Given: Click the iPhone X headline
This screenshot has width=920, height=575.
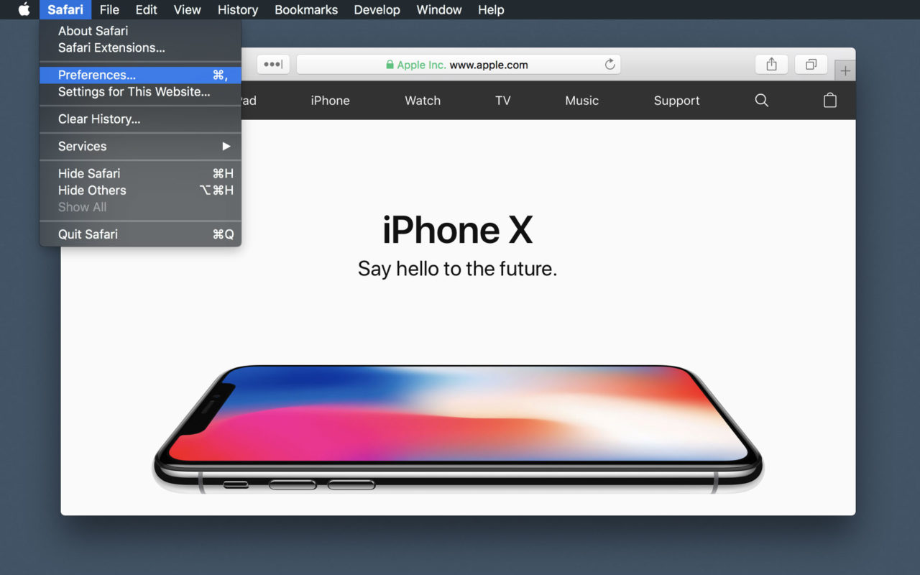Looking at the screenshot, I should (x=457, y=230).
